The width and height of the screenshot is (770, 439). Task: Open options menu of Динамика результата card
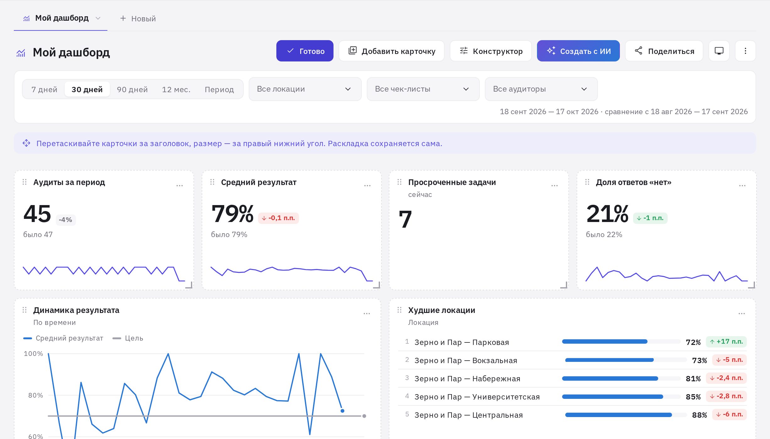366,314
